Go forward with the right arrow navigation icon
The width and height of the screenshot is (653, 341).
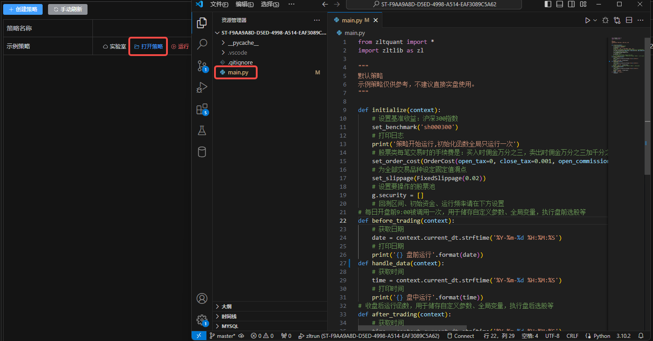pyautogui.click(x=337, y=4)
